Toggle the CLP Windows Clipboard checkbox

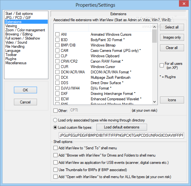click(57, 56)
